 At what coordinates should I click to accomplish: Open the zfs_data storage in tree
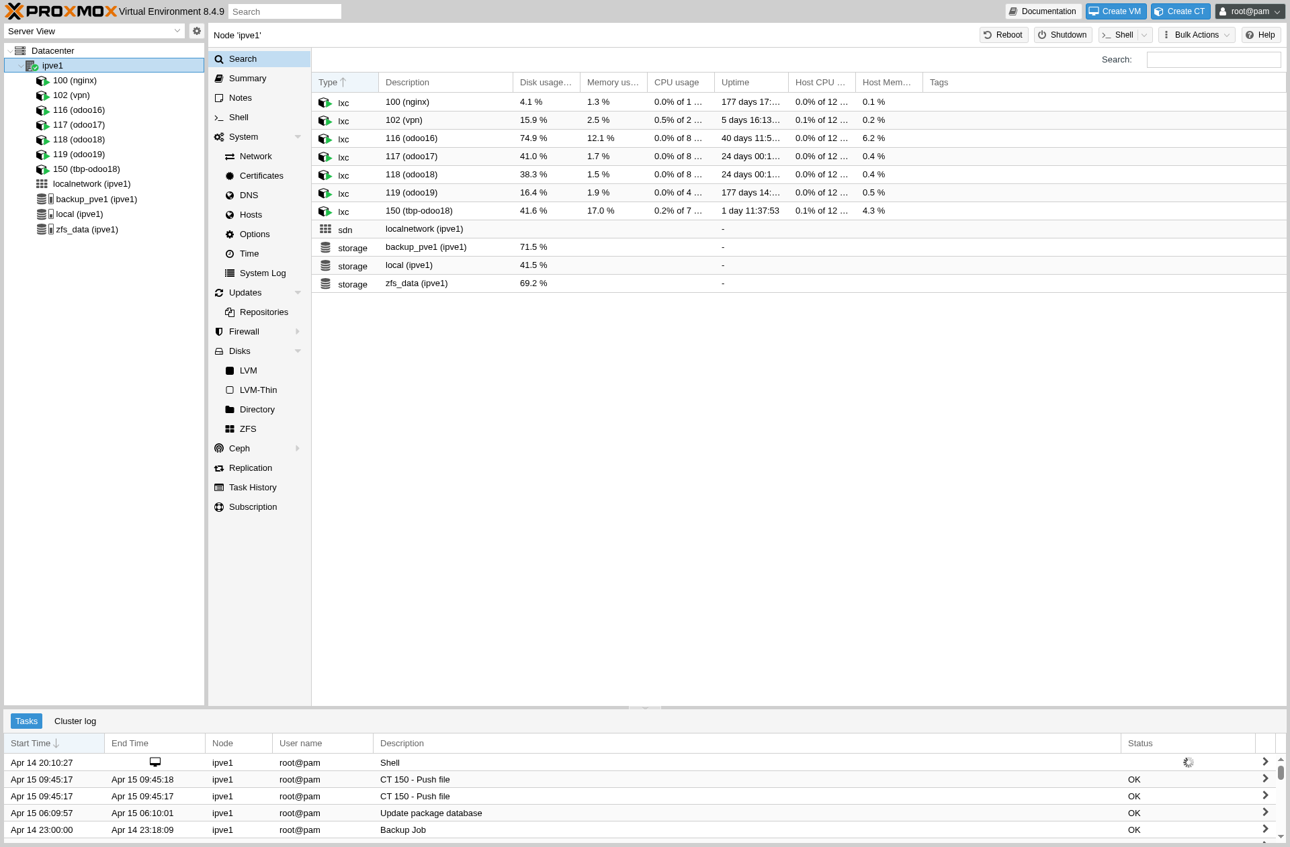(x=87, y=230)
